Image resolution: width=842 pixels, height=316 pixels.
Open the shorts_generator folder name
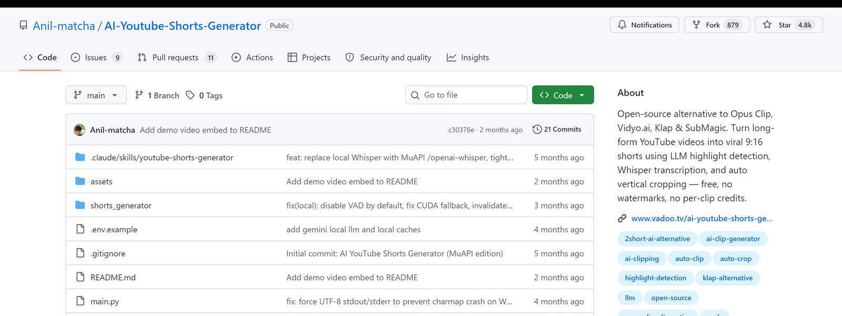point(121,205)
